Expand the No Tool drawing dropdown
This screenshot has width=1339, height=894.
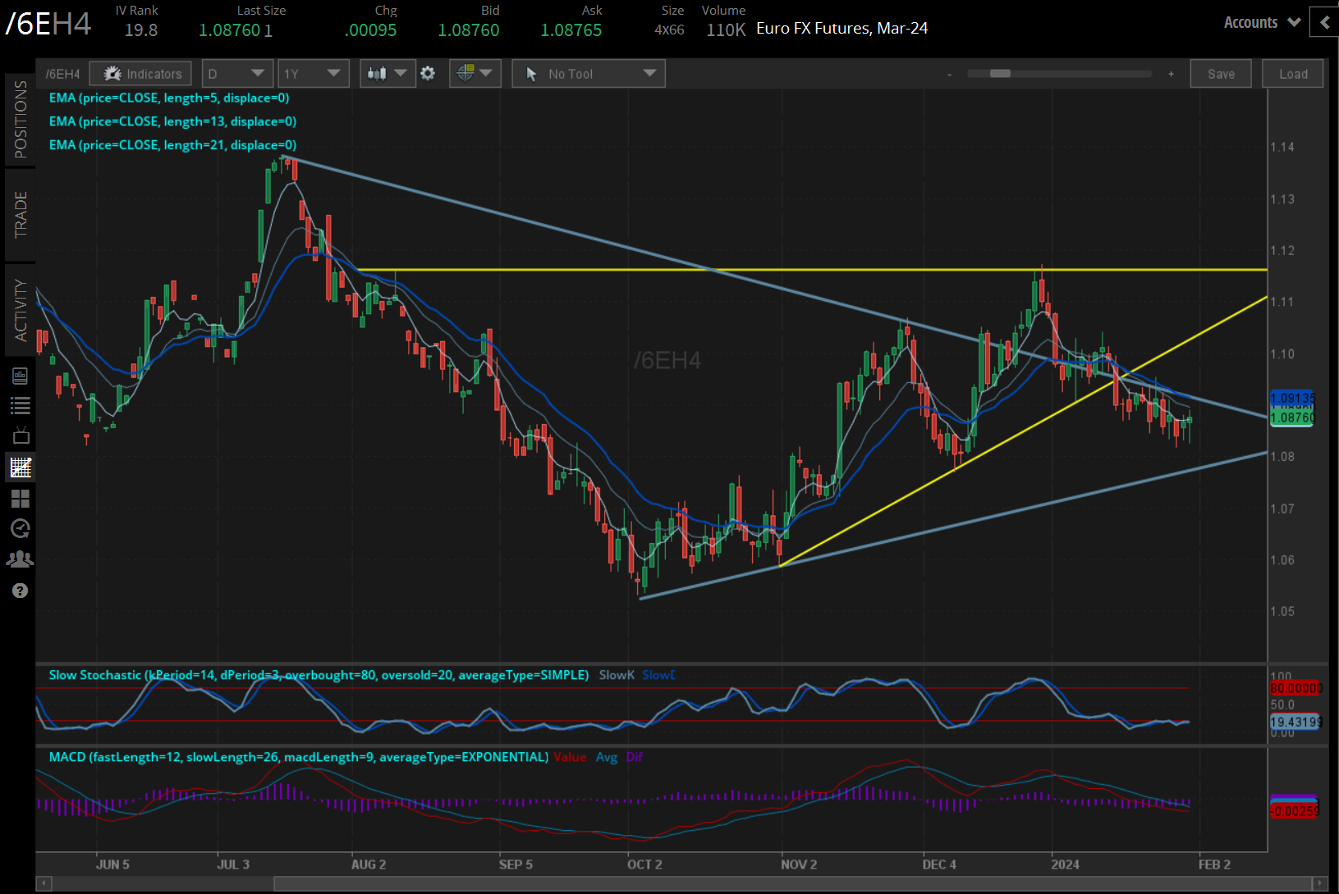[x=588, y=74]
